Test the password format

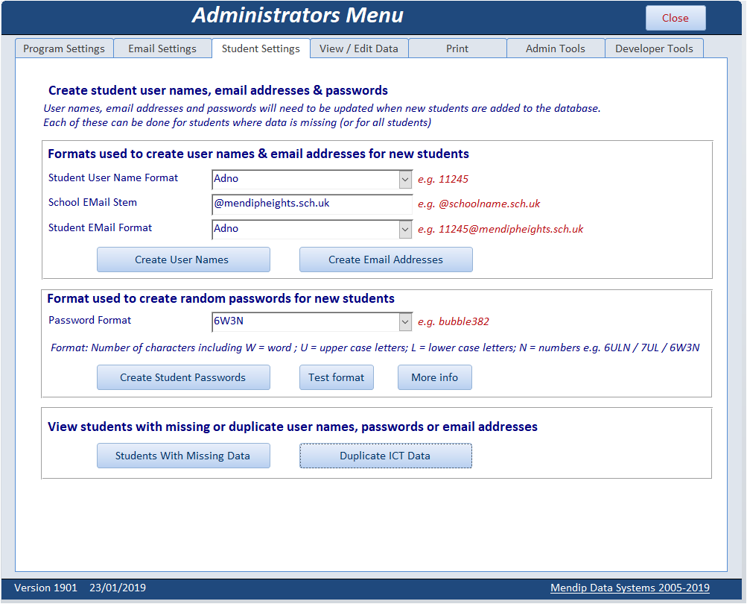coord(337,377)
